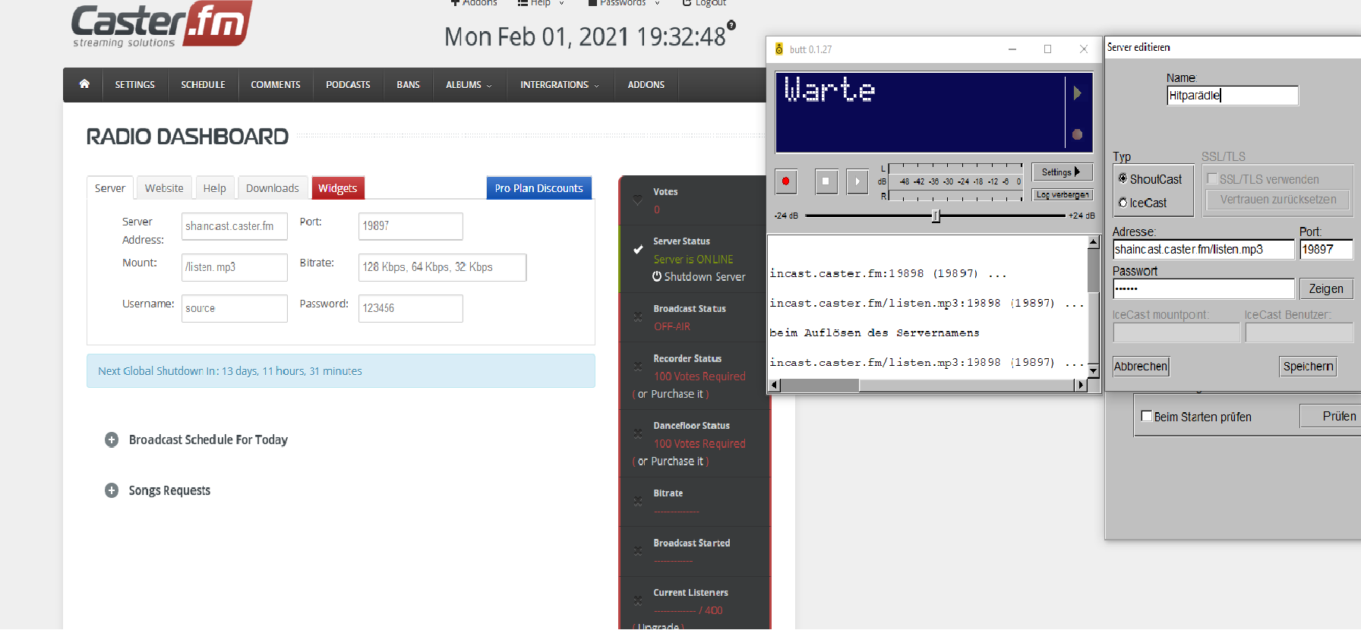
Task: Click the Pro Plan Discounts button
Action: click(539, 188)
